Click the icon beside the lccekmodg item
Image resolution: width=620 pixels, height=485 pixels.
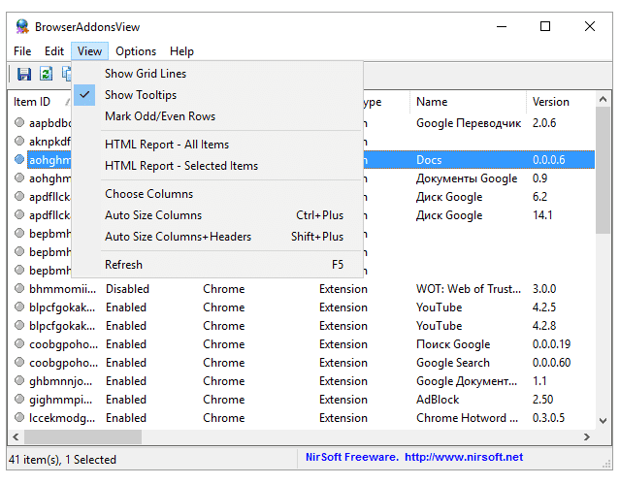[20, 418]
